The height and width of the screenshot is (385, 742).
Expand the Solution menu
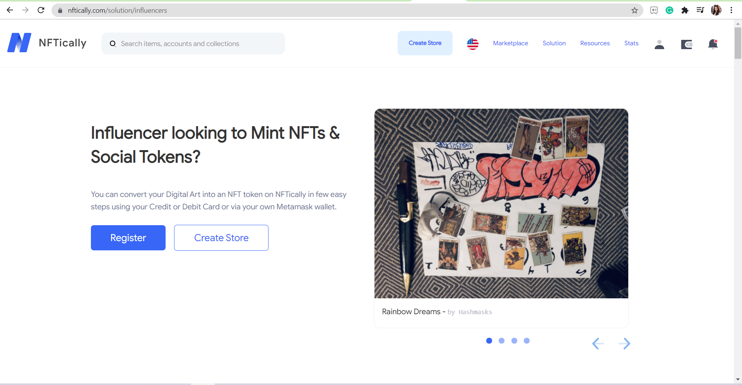click(554, 43)
